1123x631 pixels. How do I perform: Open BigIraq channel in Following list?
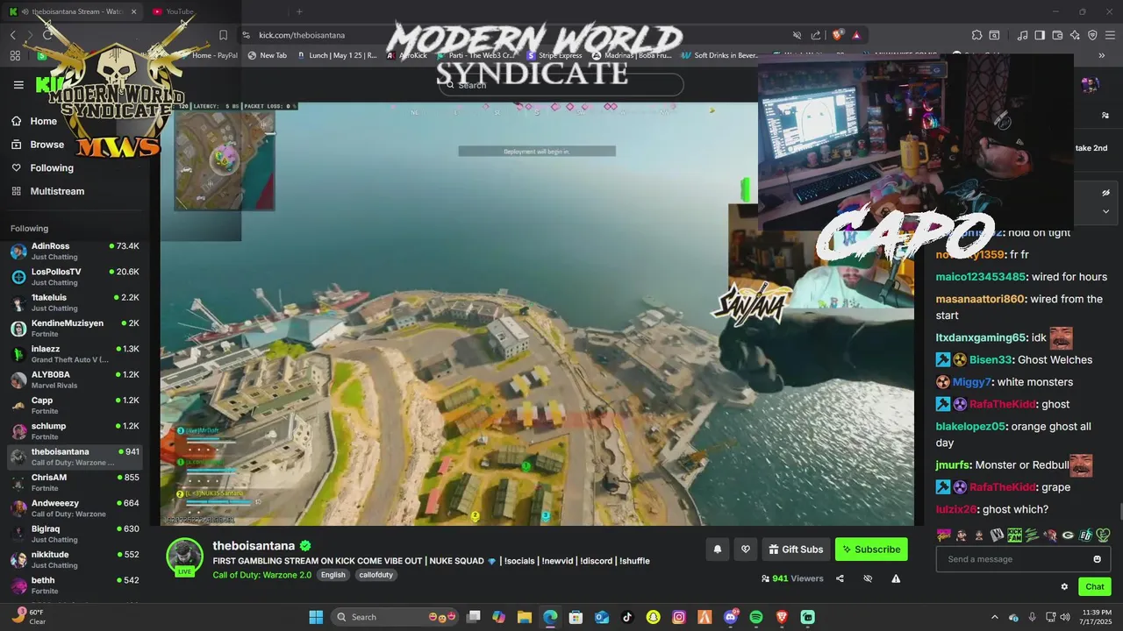point(75,534)
